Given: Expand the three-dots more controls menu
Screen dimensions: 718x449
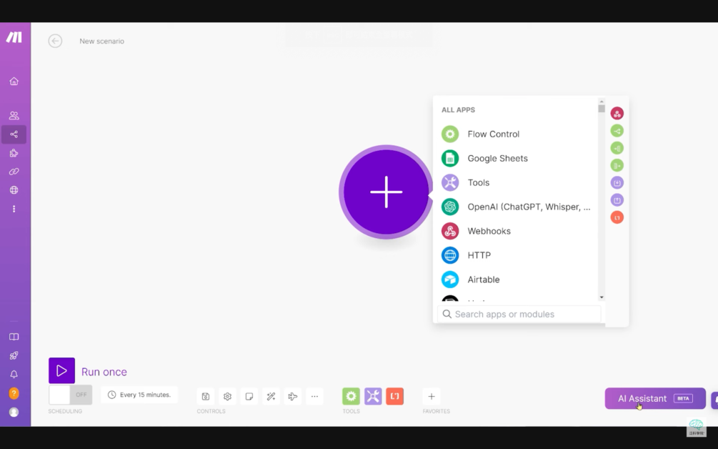Looking at the screenshot, I should (314, 396).
